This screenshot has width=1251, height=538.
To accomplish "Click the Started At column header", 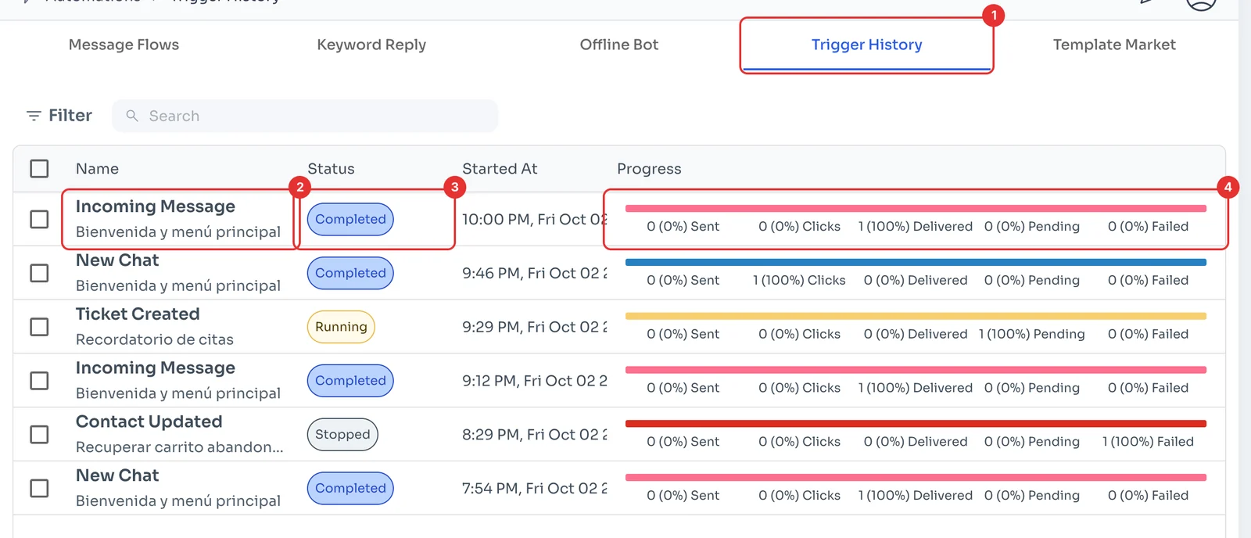I will [500, 169].
